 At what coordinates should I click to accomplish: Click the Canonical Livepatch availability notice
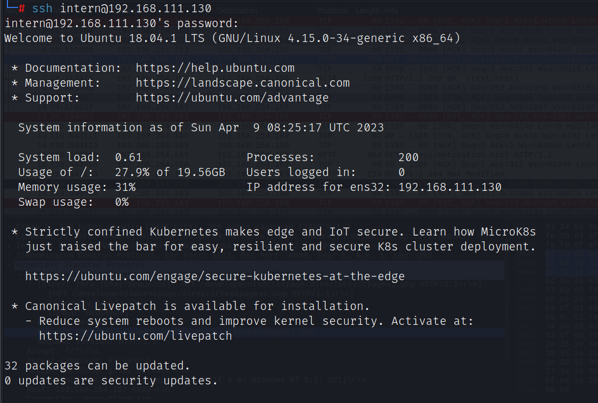(x=197, y=306)
